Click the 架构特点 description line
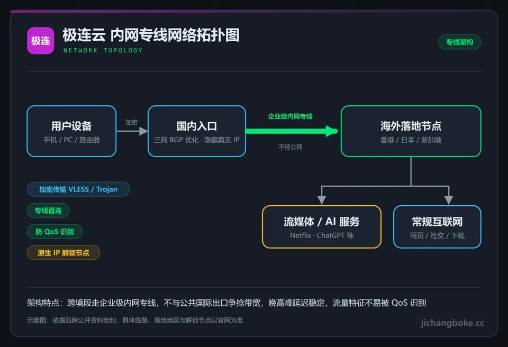The image size is (508, 347). pyautogui.click(x=226, y=303)
